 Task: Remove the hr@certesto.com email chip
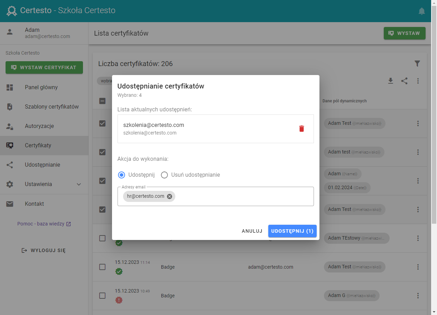pyautogui.click(x=169, y=196)
